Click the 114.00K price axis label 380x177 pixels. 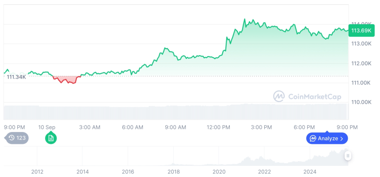361,24
